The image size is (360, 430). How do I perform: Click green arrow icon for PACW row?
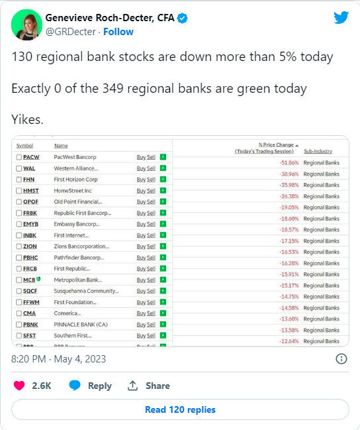[163, 157]
